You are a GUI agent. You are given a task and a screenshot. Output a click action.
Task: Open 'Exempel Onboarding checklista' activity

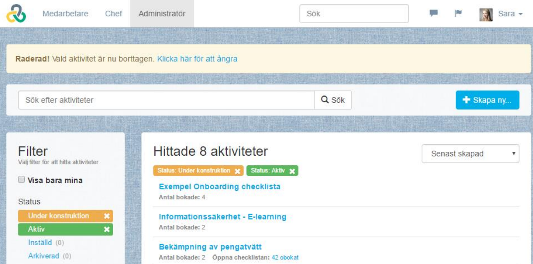[220, 187]
